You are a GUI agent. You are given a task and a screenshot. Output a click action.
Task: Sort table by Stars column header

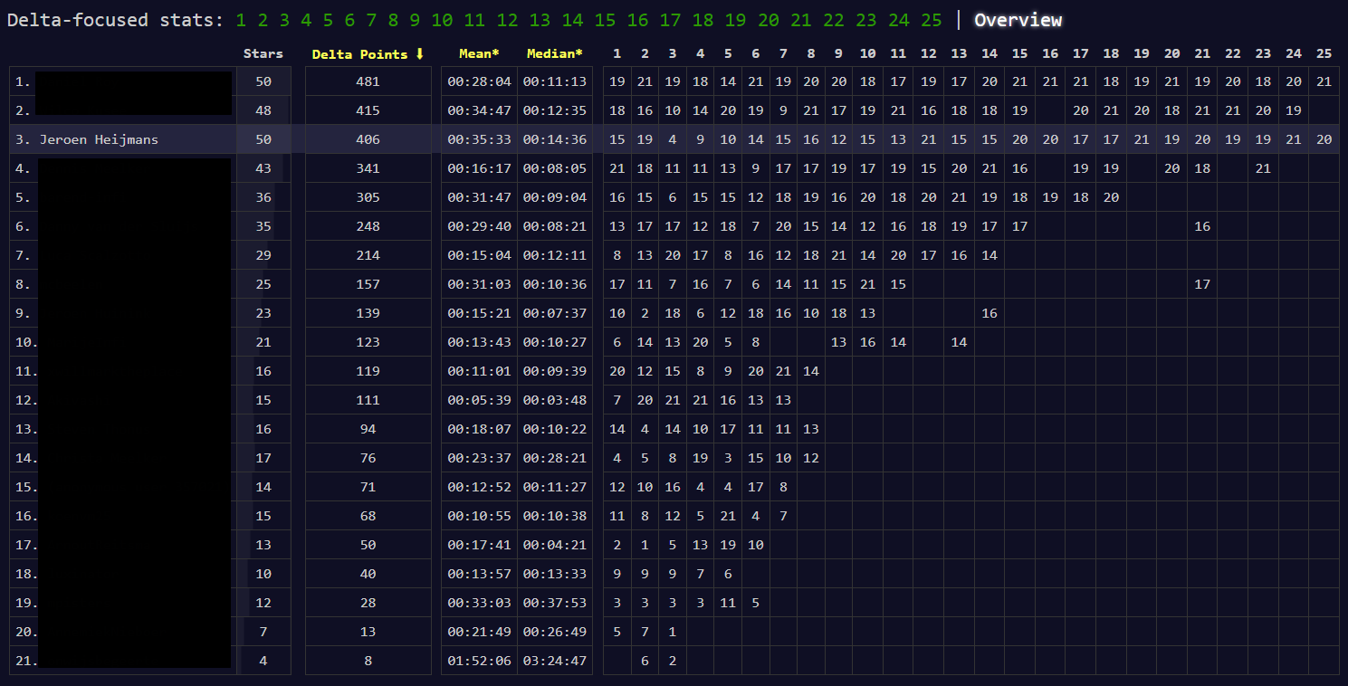click(x=263, y=54)
